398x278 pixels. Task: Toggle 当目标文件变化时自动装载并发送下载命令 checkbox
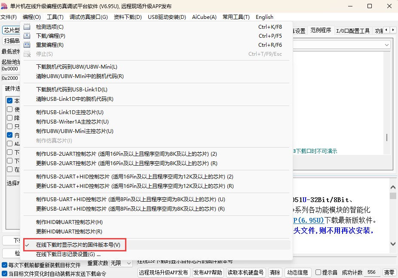[4, 274]
